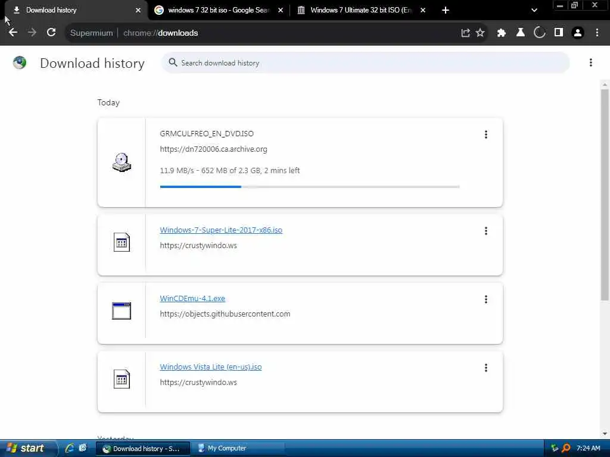
Task: Open more options for Windows-7-Super-Lite-2017-x86.iso
Action: (486, 231)
